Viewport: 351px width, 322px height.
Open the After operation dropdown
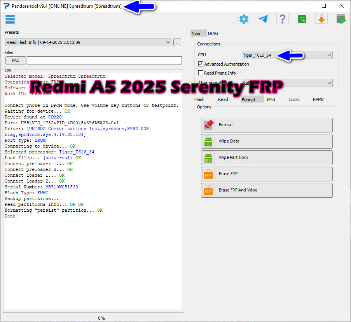(x=287, y=83)
